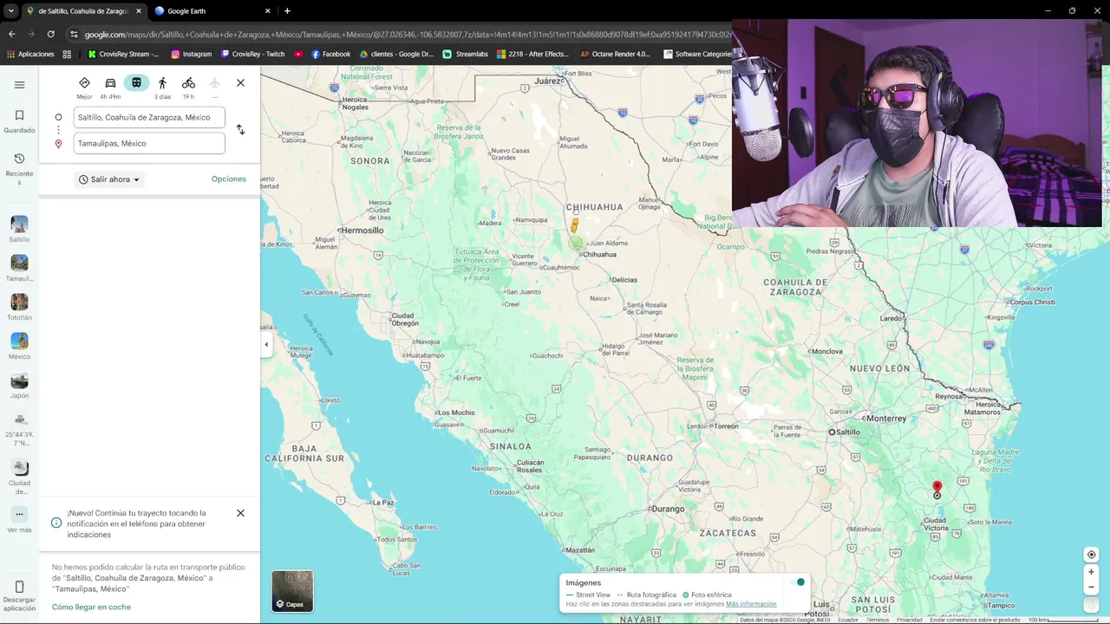Close the directions panel
This screenshot has width=1110, height=624.
pyautogui.click(x=240, y=83)
